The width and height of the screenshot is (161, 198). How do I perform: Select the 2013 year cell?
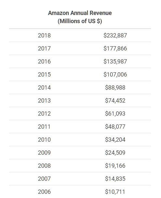pyautogui.click(x=44, y=101)
